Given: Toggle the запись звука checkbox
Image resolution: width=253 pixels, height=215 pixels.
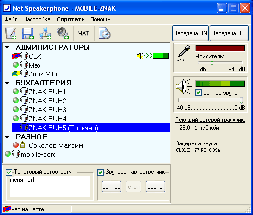Looking at the screenshot, I should pos(198,93).
